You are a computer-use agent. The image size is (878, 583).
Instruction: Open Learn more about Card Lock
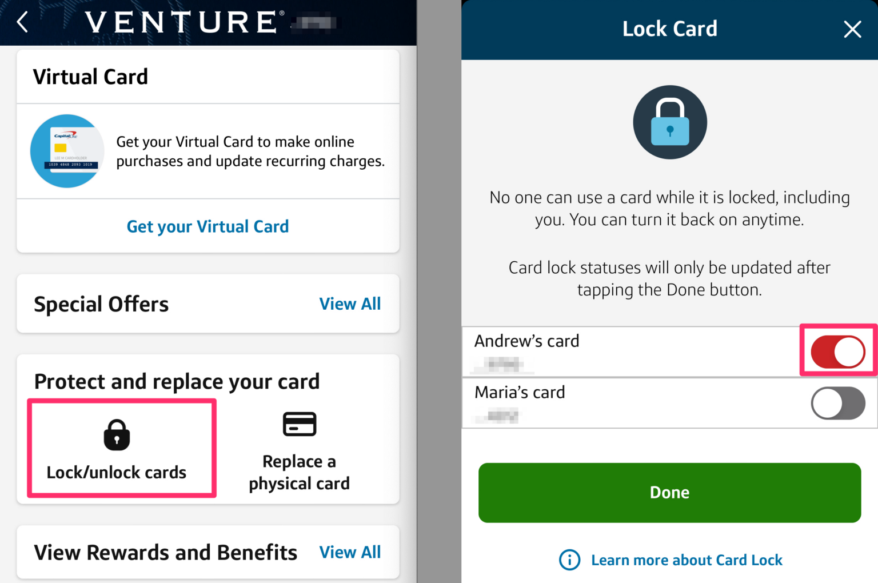(687, 560)
